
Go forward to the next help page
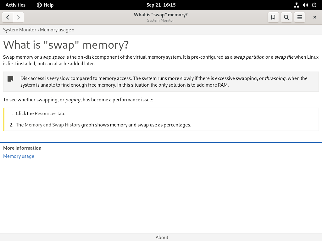tap(19, 17)
